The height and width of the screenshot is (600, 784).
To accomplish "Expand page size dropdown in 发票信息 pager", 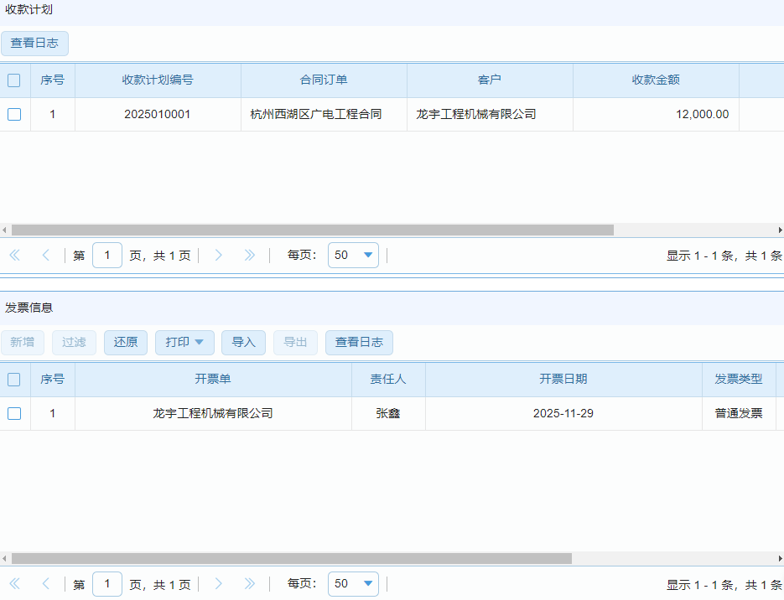I will coord(368,584).
